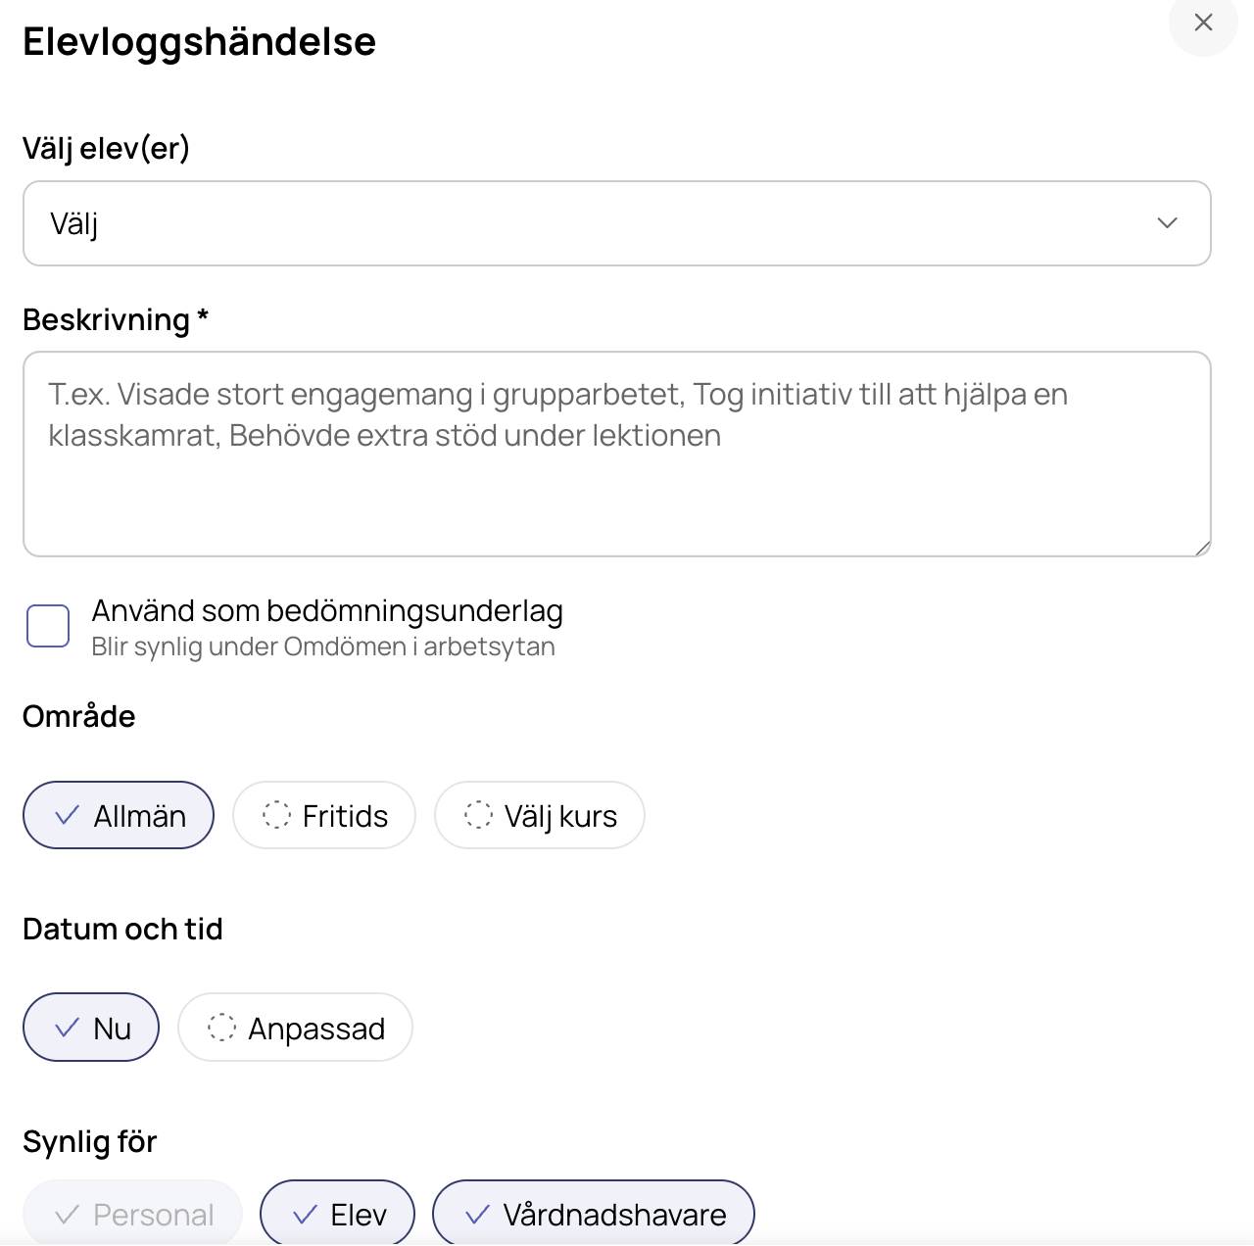1254x1246 pixels.
Task: Click the 'Använd som bedömningsunderlag' label text
Action: [x=327, y=611]
